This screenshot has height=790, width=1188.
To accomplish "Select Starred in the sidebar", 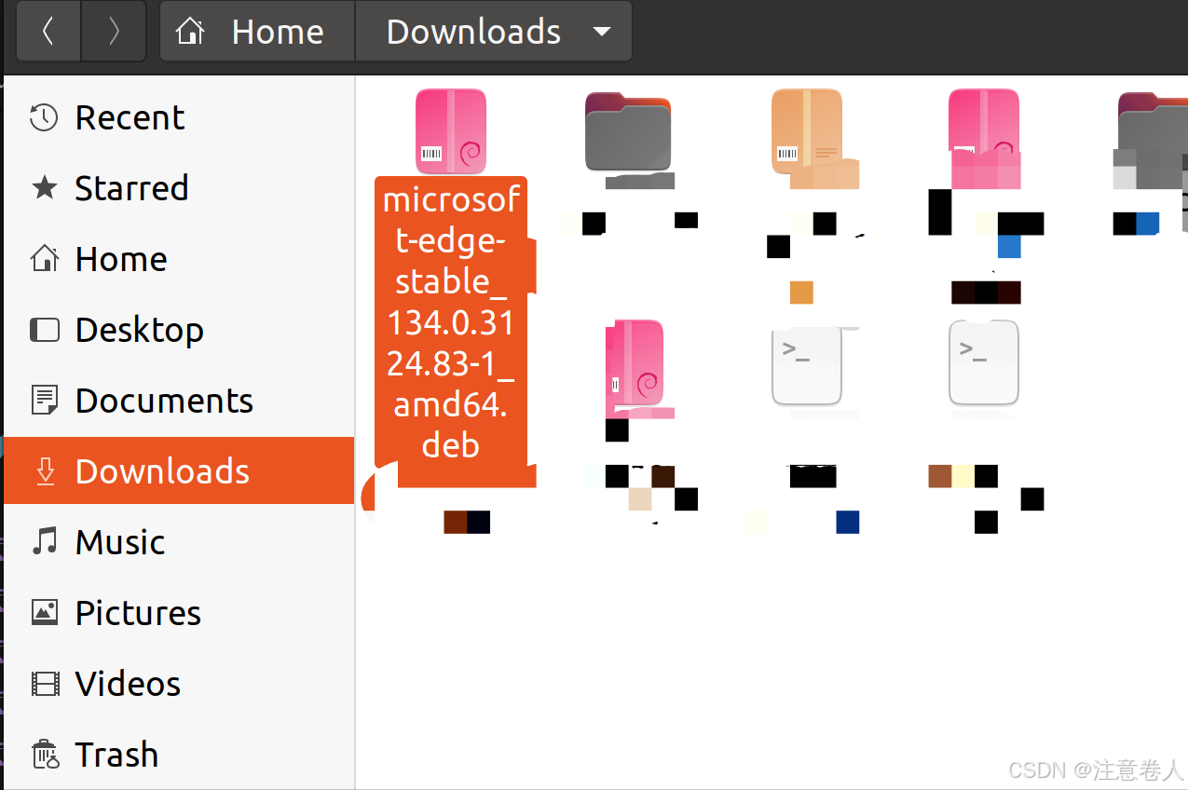I will (131, 188).
